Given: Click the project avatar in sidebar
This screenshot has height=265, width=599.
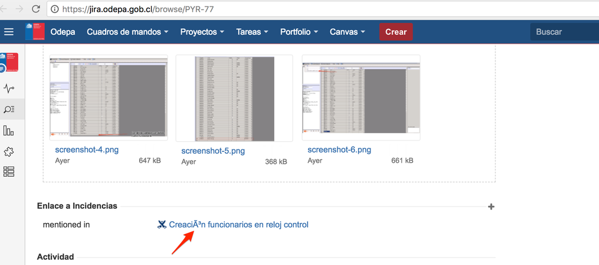Looking at the screenshot, I should point(9,63).
